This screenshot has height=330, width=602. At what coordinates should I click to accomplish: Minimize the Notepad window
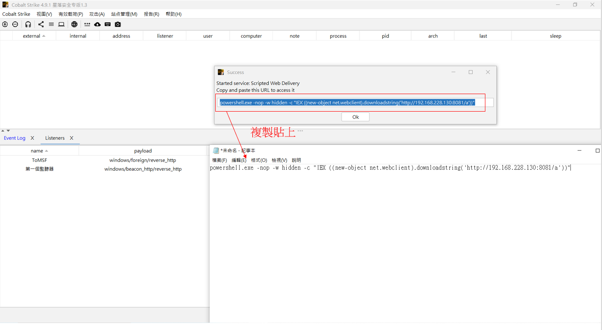[x=579, y=151]
